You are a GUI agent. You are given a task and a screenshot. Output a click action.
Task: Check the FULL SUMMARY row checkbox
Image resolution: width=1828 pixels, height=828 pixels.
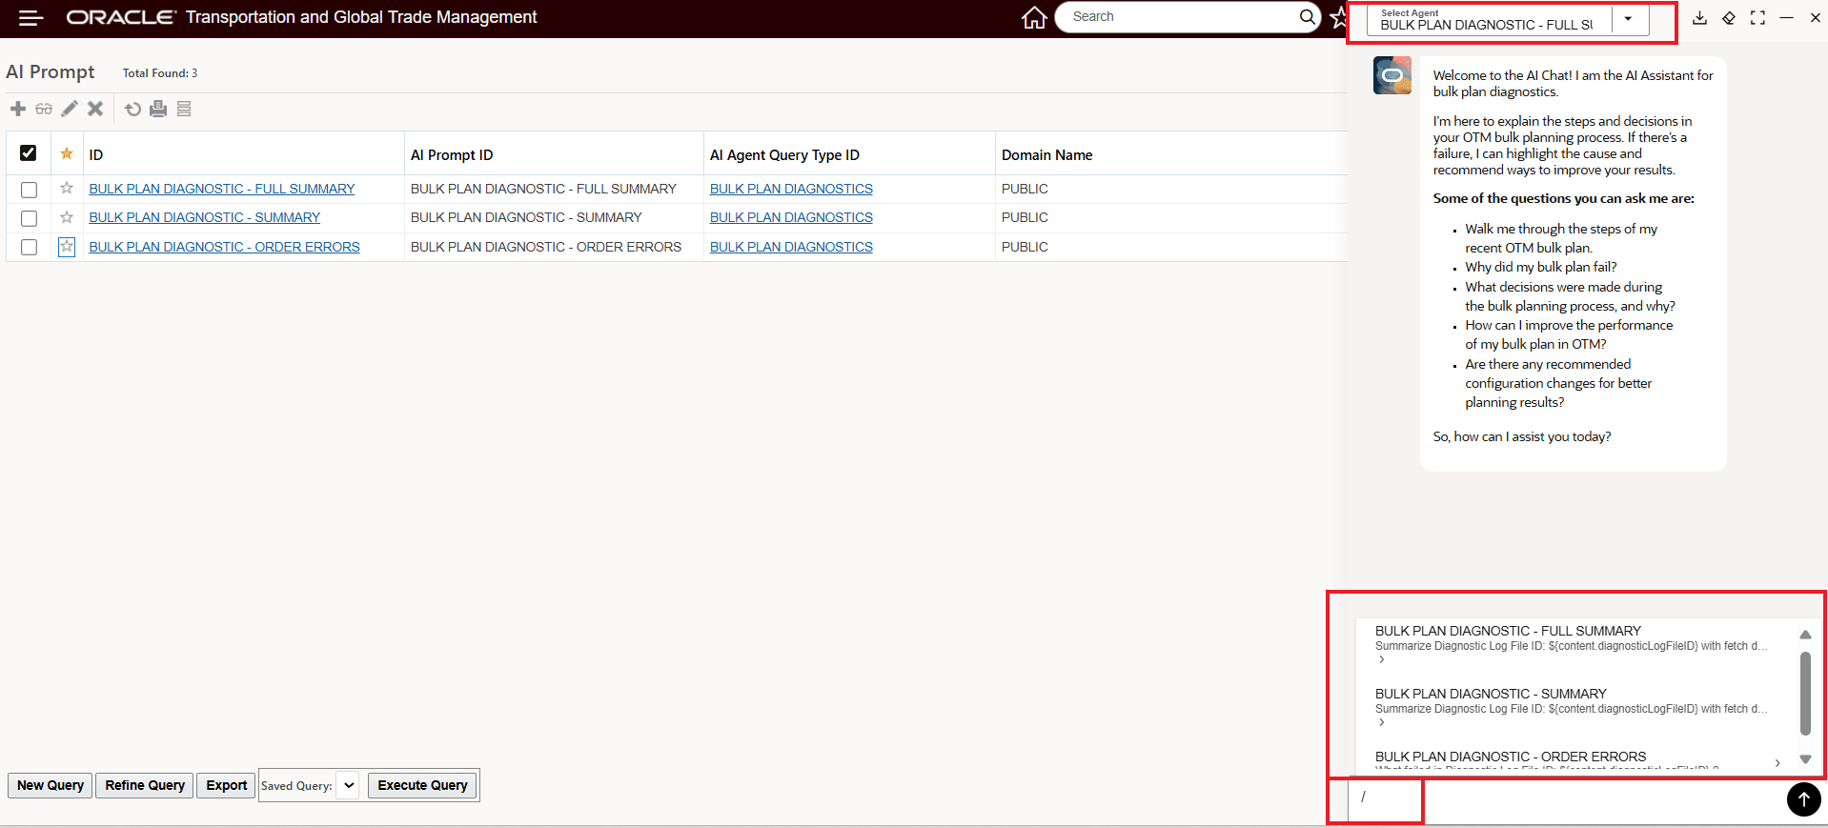[29, 190]
